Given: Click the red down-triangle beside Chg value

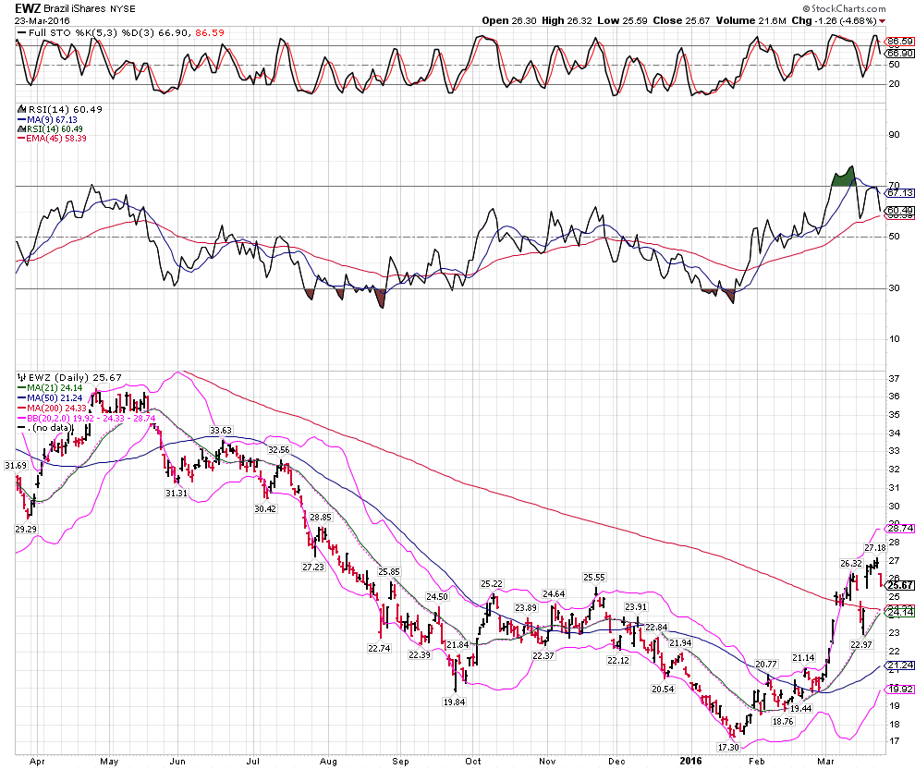Looking at the screenshot, I should point(882,20).
